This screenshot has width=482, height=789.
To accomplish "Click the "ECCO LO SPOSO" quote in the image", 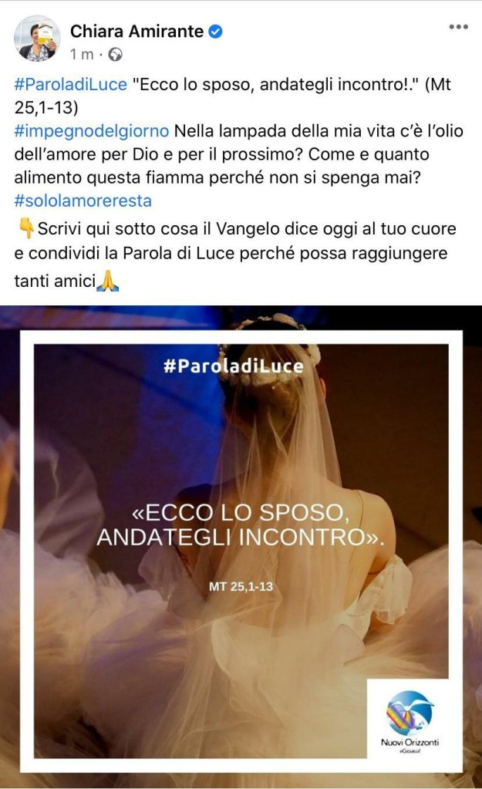I will [241, 524].
